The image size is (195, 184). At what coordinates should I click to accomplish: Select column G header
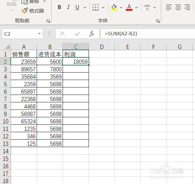point(179,47)
